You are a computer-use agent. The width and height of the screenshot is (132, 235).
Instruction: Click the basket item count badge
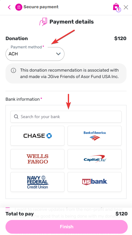pos(119,10)
